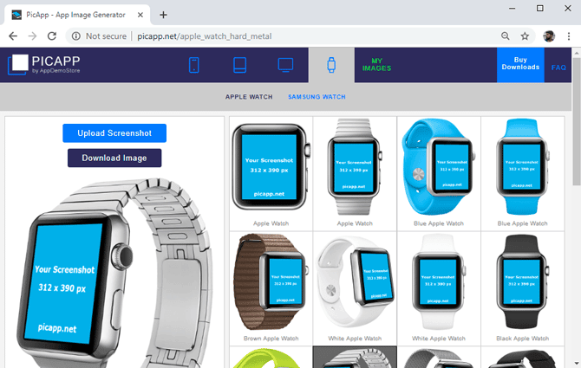Screen dimensions: 581x368
Task: Click the address bar URL
Action: 204,36
